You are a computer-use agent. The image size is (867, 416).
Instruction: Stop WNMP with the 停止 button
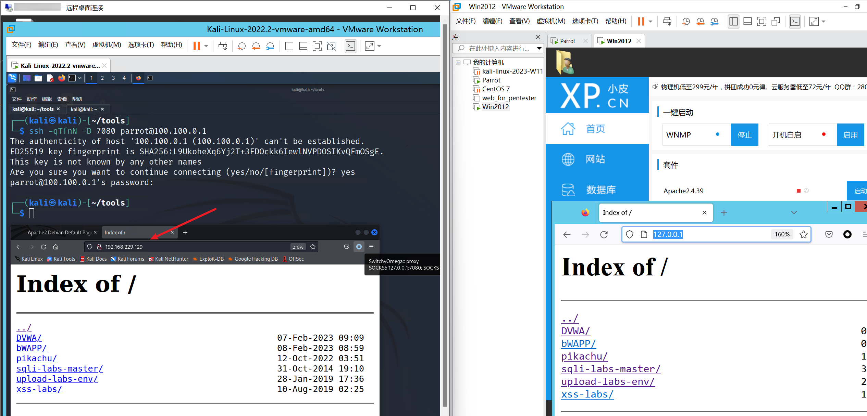[x=744, y=135]
